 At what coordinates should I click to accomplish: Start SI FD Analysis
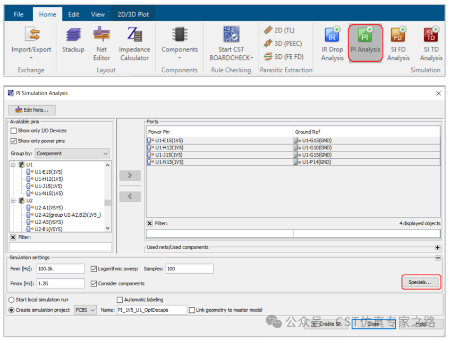coord(398,43)
